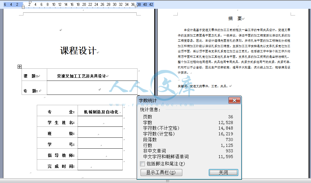Click the left indent marker on the ruler
311x183 pixels.
click(23, 7)
